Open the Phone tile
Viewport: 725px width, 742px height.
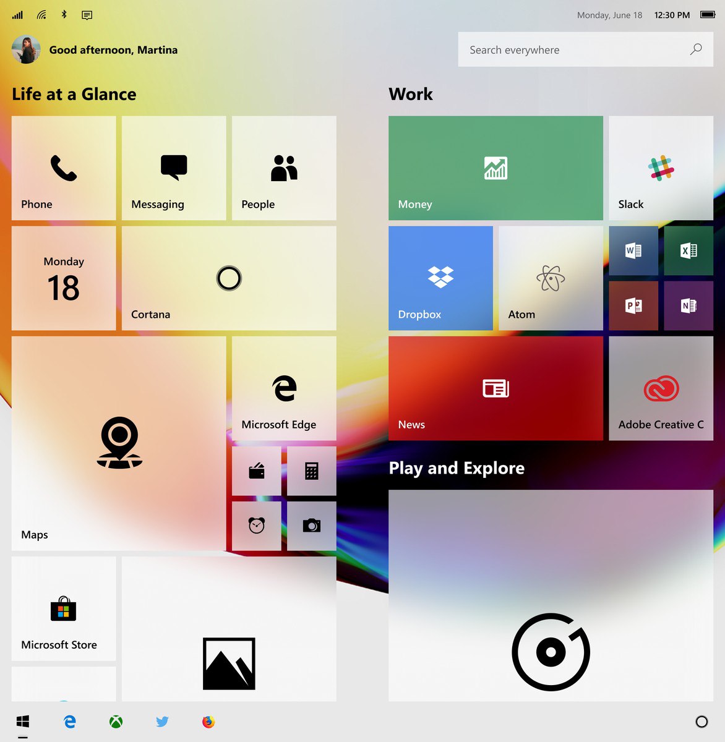pyautogui.click(x=64, y=168)
